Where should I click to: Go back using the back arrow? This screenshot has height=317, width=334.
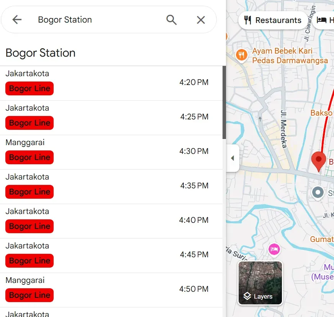click(17, 20)
